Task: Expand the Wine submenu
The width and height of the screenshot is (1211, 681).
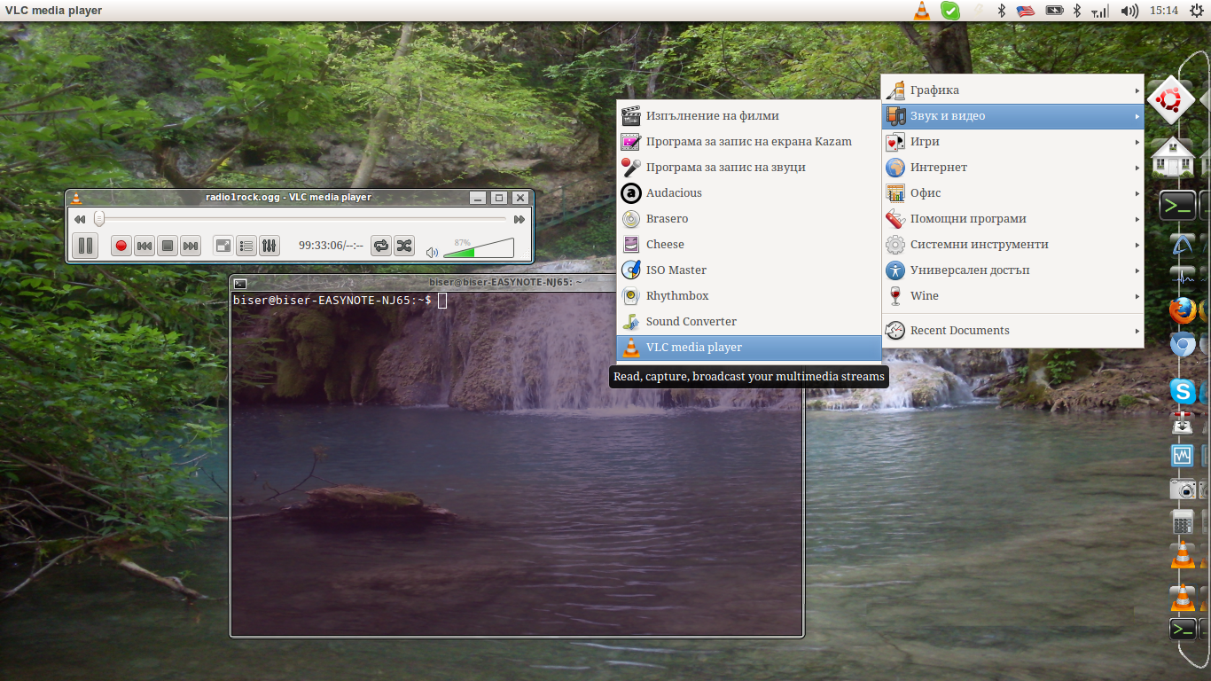Action: coord(1012,295)
